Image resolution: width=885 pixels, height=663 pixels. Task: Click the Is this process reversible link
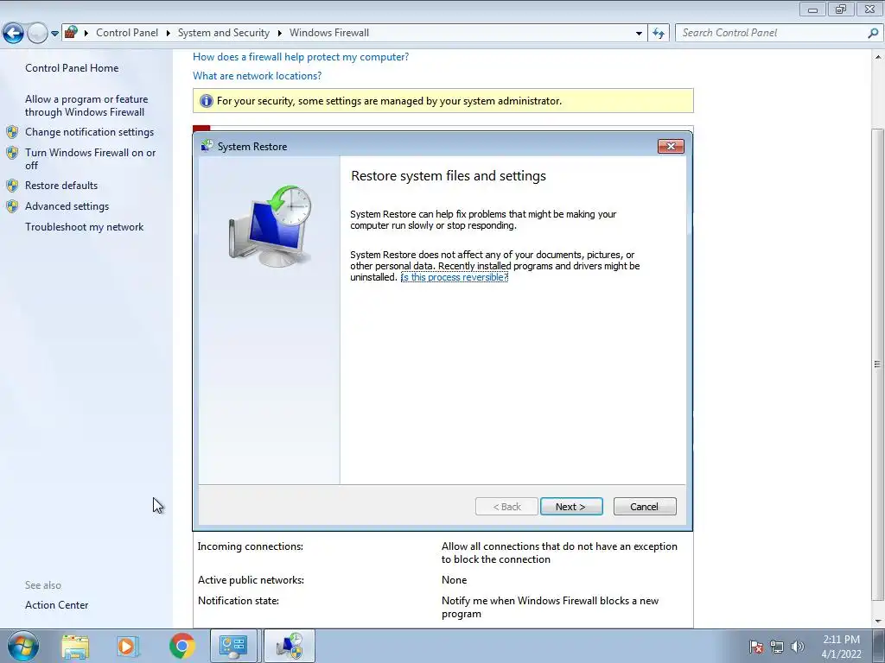[x=455, y=277]
